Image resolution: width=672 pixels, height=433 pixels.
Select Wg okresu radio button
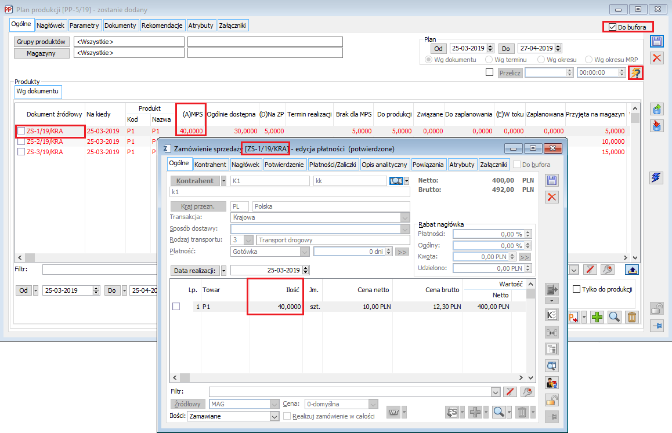(x=541, y=60)
